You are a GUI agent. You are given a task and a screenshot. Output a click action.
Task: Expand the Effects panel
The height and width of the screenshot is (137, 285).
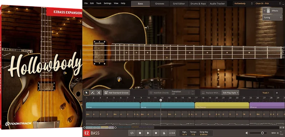pyautogui.click(x=272, y=11)
